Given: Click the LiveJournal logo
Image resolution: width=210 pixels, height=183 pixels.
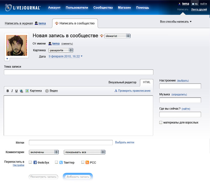Looking at the screenshot, I should coord(22,7).
